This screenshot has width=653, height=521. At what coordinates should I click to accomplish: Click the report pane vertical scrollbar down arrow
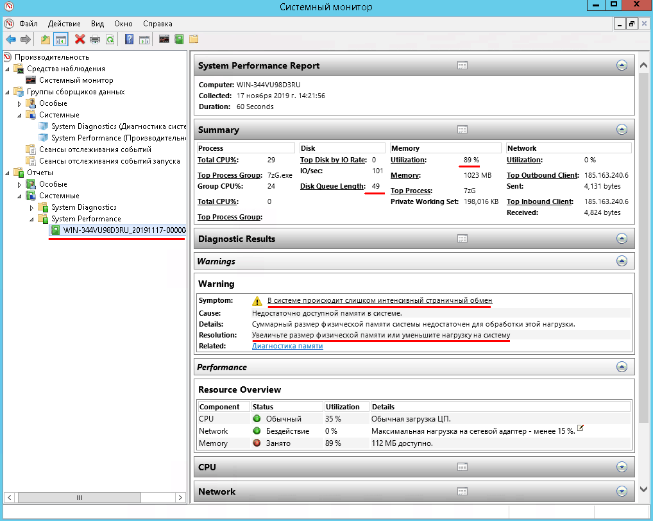point(645,490)
